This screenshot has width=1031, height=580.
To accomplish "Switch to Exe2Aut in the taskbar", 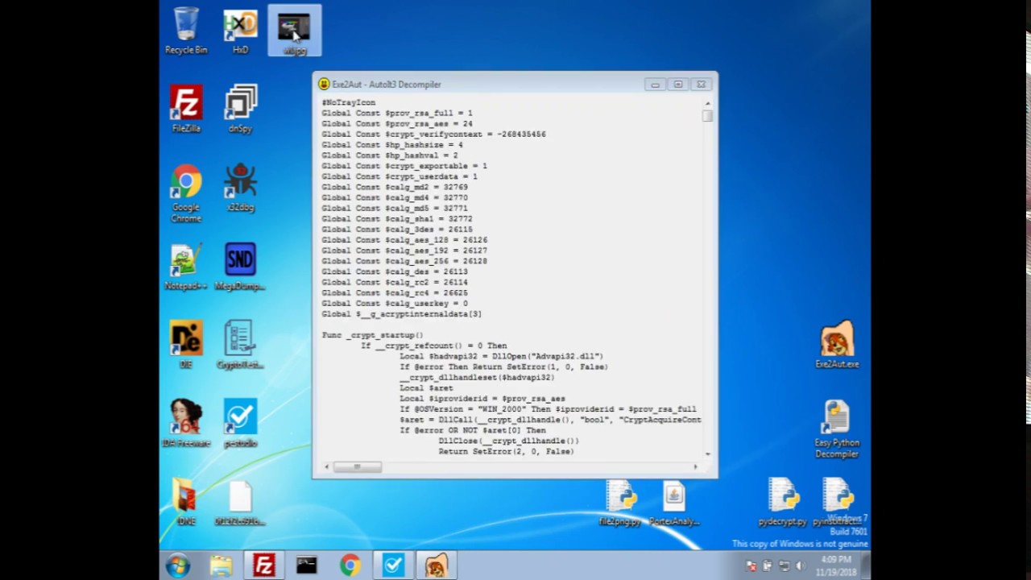I will point(436,565).
